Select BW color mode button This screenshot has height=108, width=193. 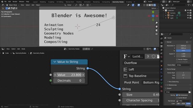tap(179, 104)
